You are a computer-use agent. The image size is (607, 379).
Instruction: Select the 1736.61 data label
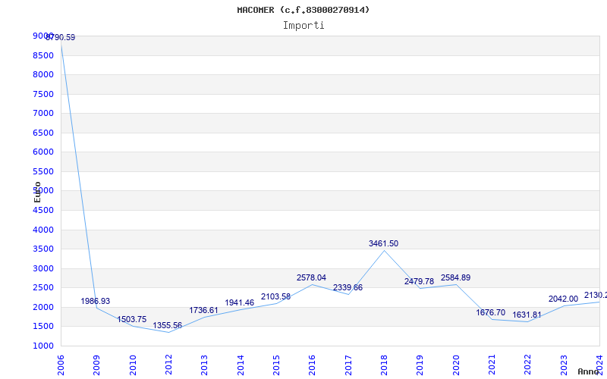(203, 310)
